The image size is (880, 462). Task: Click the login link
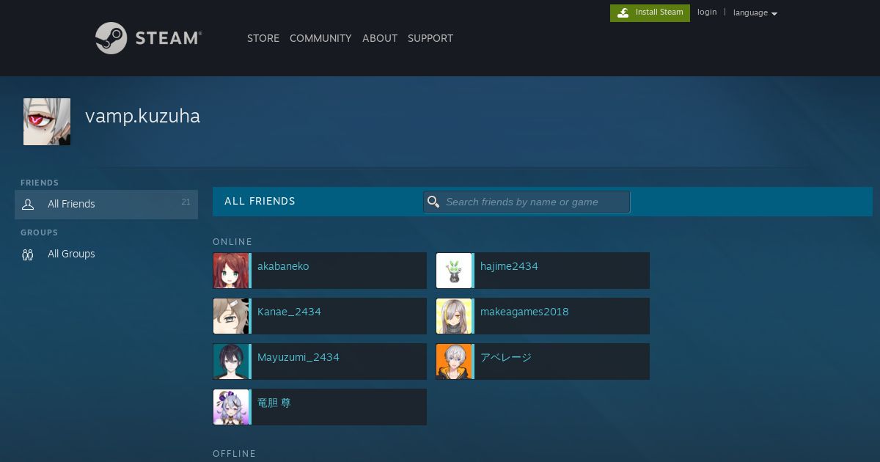click(707, 12)
